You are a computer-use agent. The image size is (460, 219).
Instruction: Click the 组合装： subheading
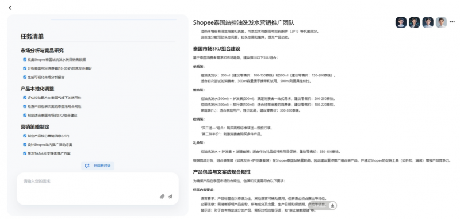pos(198,90)
